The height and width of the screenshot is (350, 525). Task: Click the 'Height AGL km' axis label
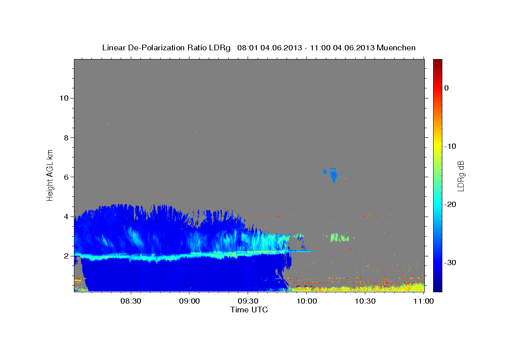coord(50,175)
